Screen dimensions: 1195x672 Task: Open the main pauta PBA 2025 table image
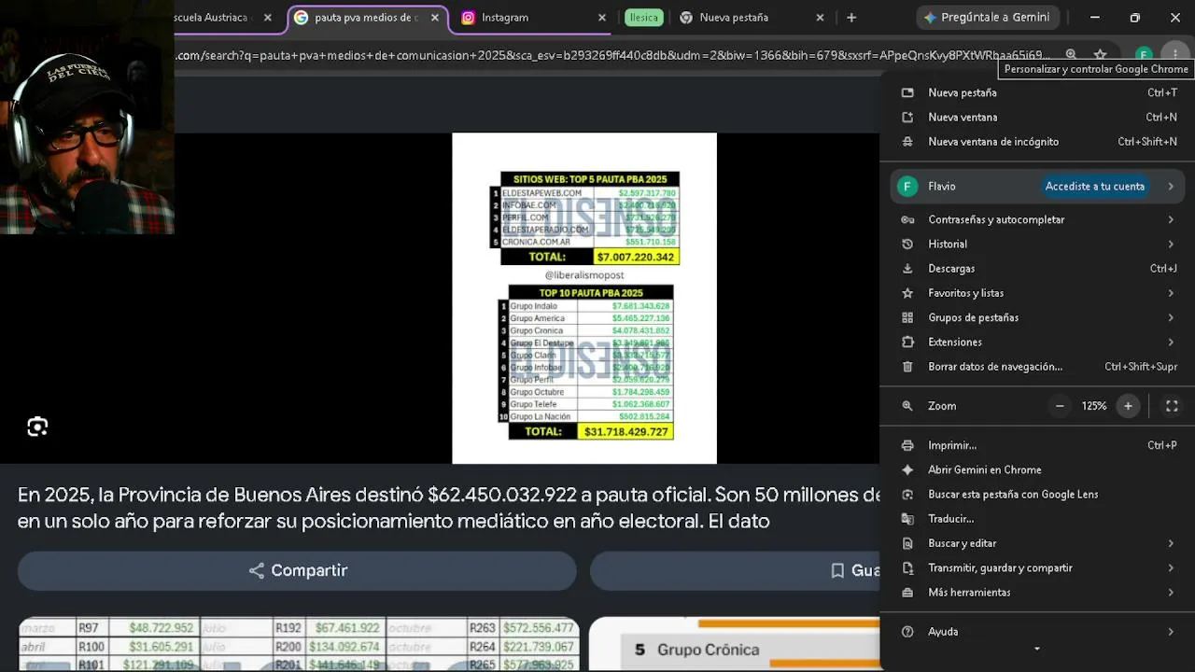[584, 299]
